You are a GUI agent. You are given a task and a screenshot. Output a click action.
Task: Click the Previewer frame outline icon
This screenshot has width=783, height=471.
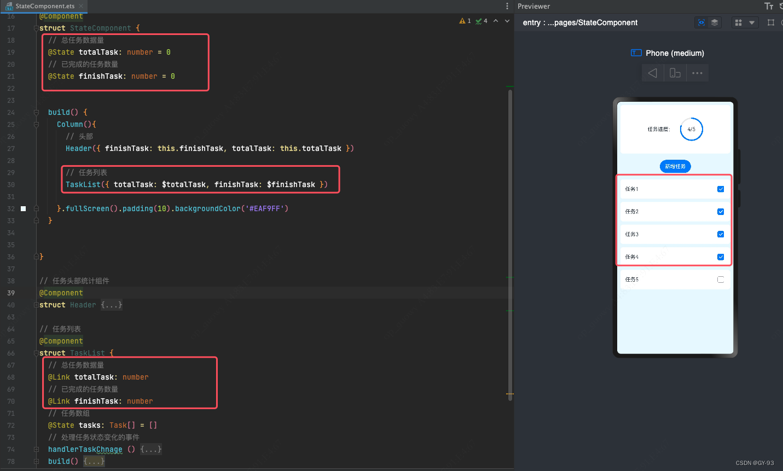pos(771,22)
